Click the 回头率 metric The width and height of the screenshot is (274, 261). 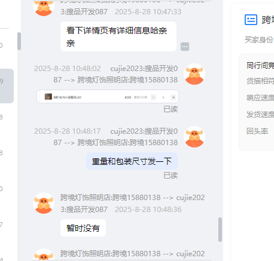coord(257,131)
